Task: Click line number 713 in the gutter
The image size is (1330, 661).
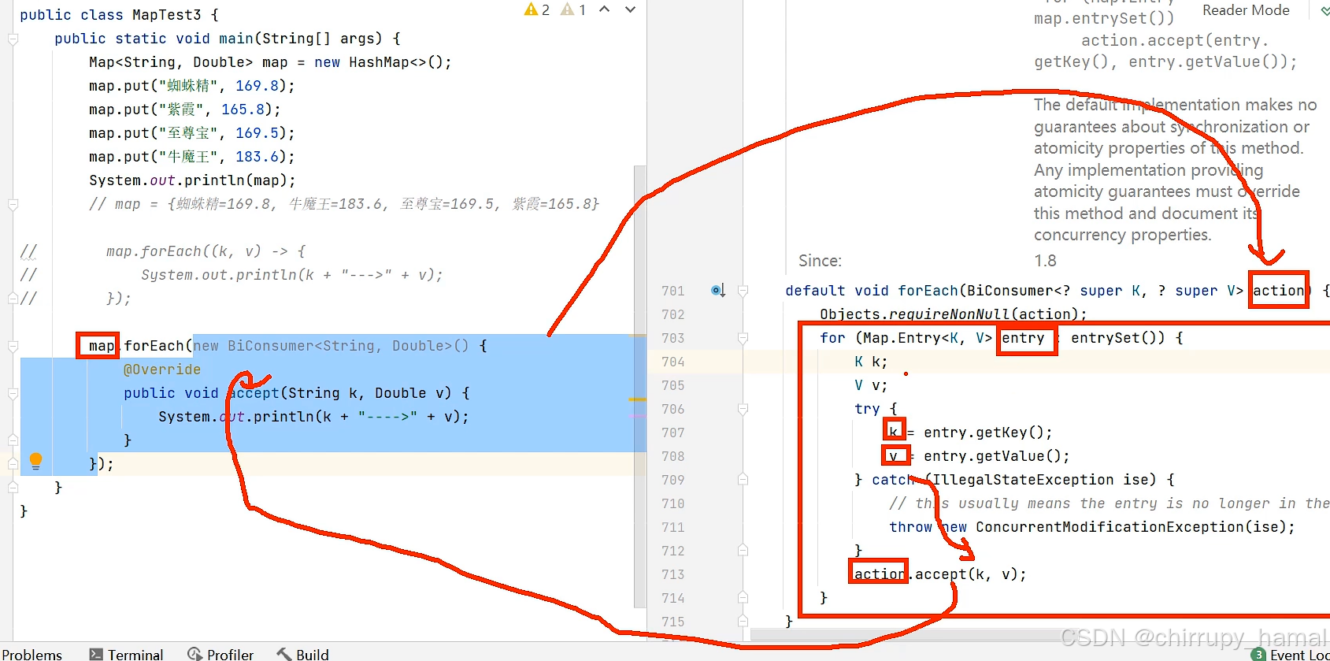Action: 673,574
